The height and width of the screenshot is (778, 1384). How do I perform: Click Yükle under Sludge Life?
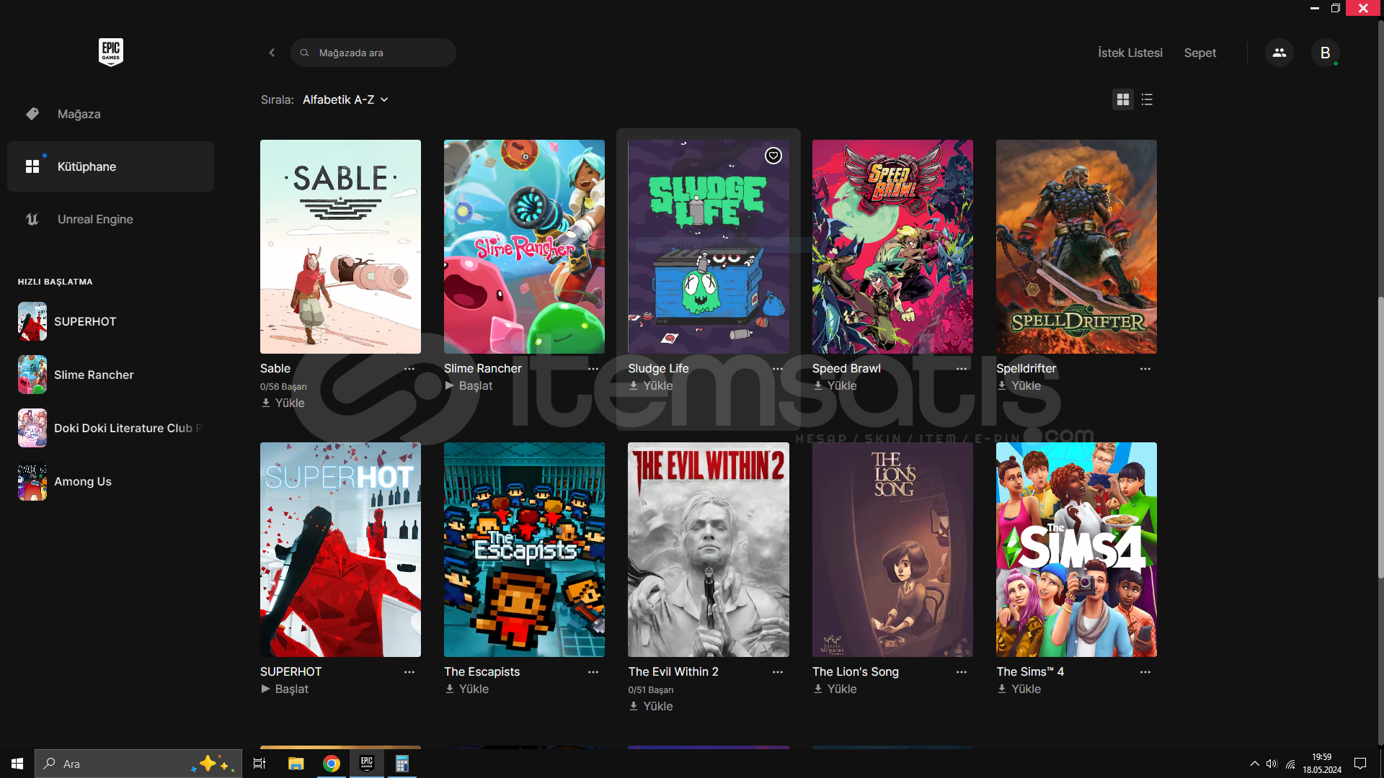651,386
